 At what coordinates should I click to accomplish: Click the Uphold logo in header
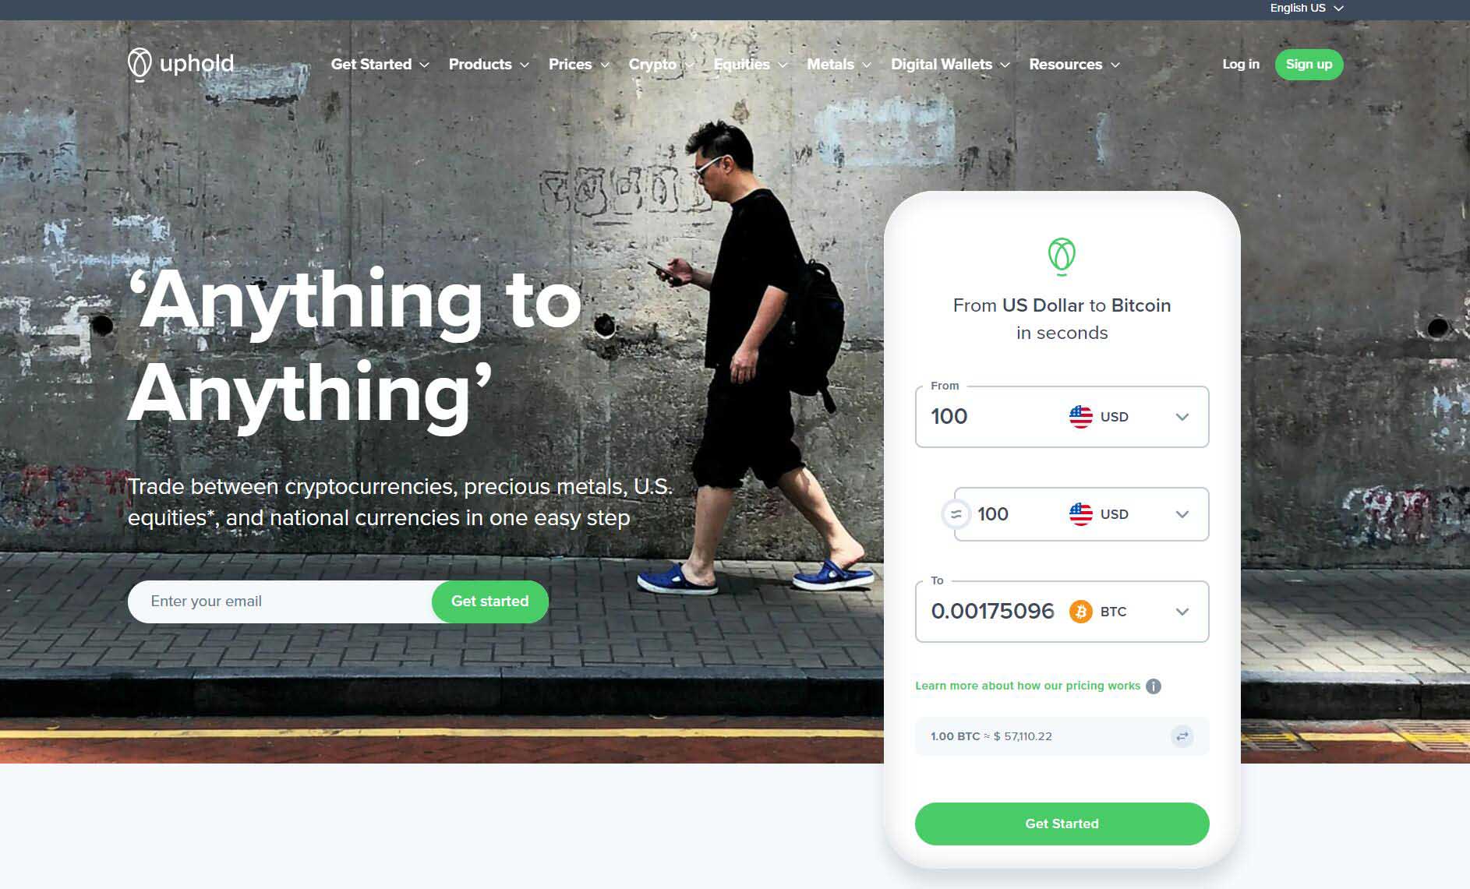point(181,64)
